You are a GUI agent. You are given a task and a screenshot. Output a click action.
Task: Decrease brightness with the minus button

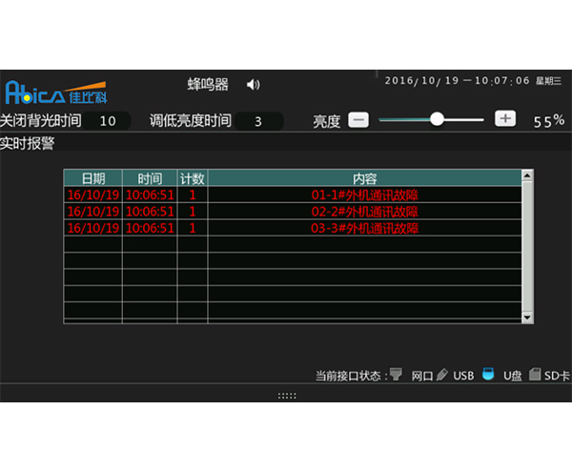(358, 119)
